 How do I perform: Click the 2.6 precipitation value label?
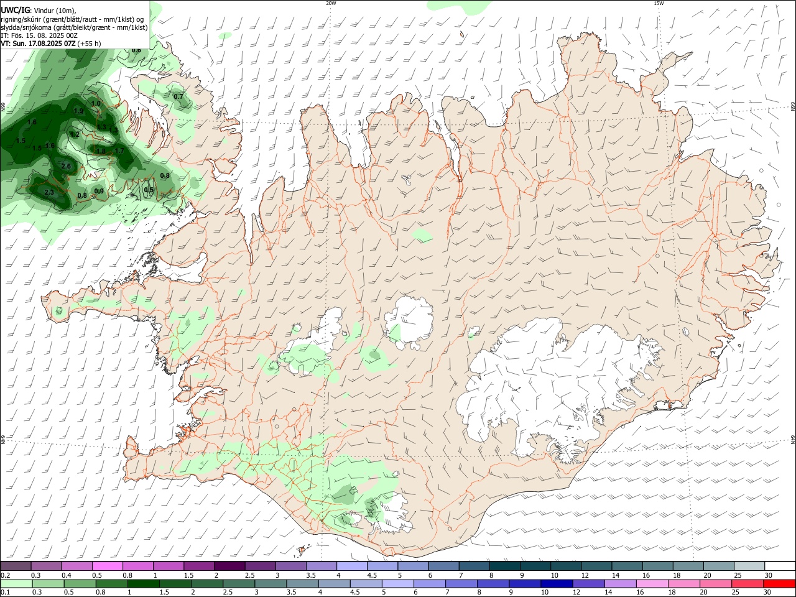pos(67,166)
